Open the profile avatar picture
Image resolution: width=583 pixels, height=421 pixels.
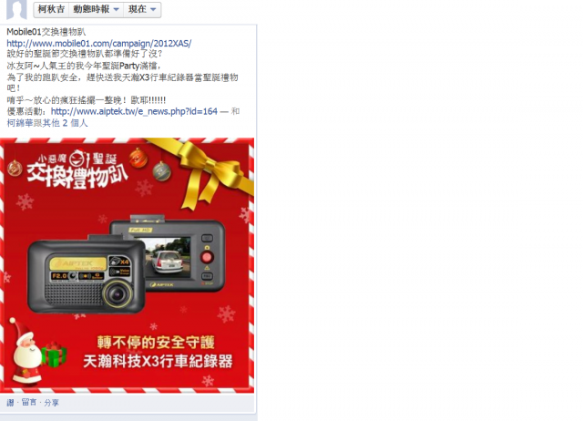(x=16, y=9)
